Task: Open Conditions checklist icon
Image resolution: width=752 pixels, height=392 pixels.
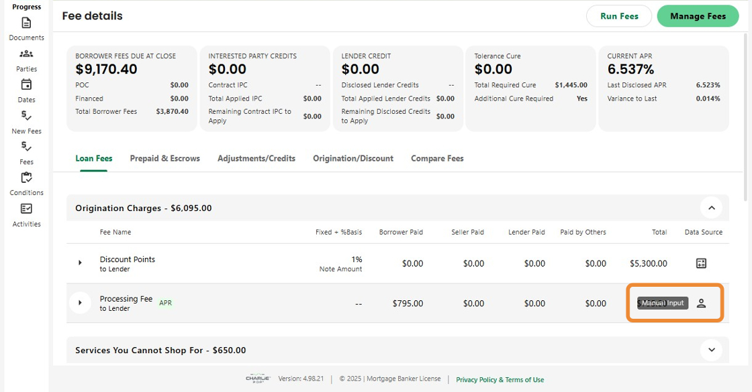Action: (26, 178)
